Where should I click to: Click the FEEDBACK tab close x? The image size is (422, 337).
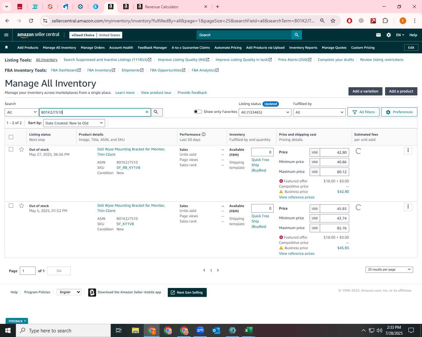[x=25, y=321]
